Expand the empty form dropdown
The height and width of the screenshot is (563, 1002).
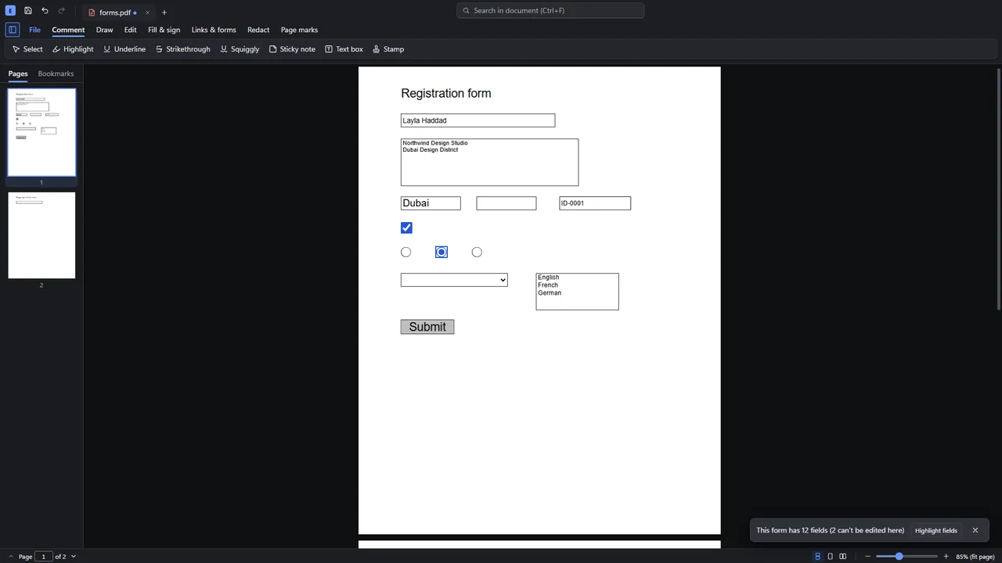pyautogui.click(x=454, y=280)
